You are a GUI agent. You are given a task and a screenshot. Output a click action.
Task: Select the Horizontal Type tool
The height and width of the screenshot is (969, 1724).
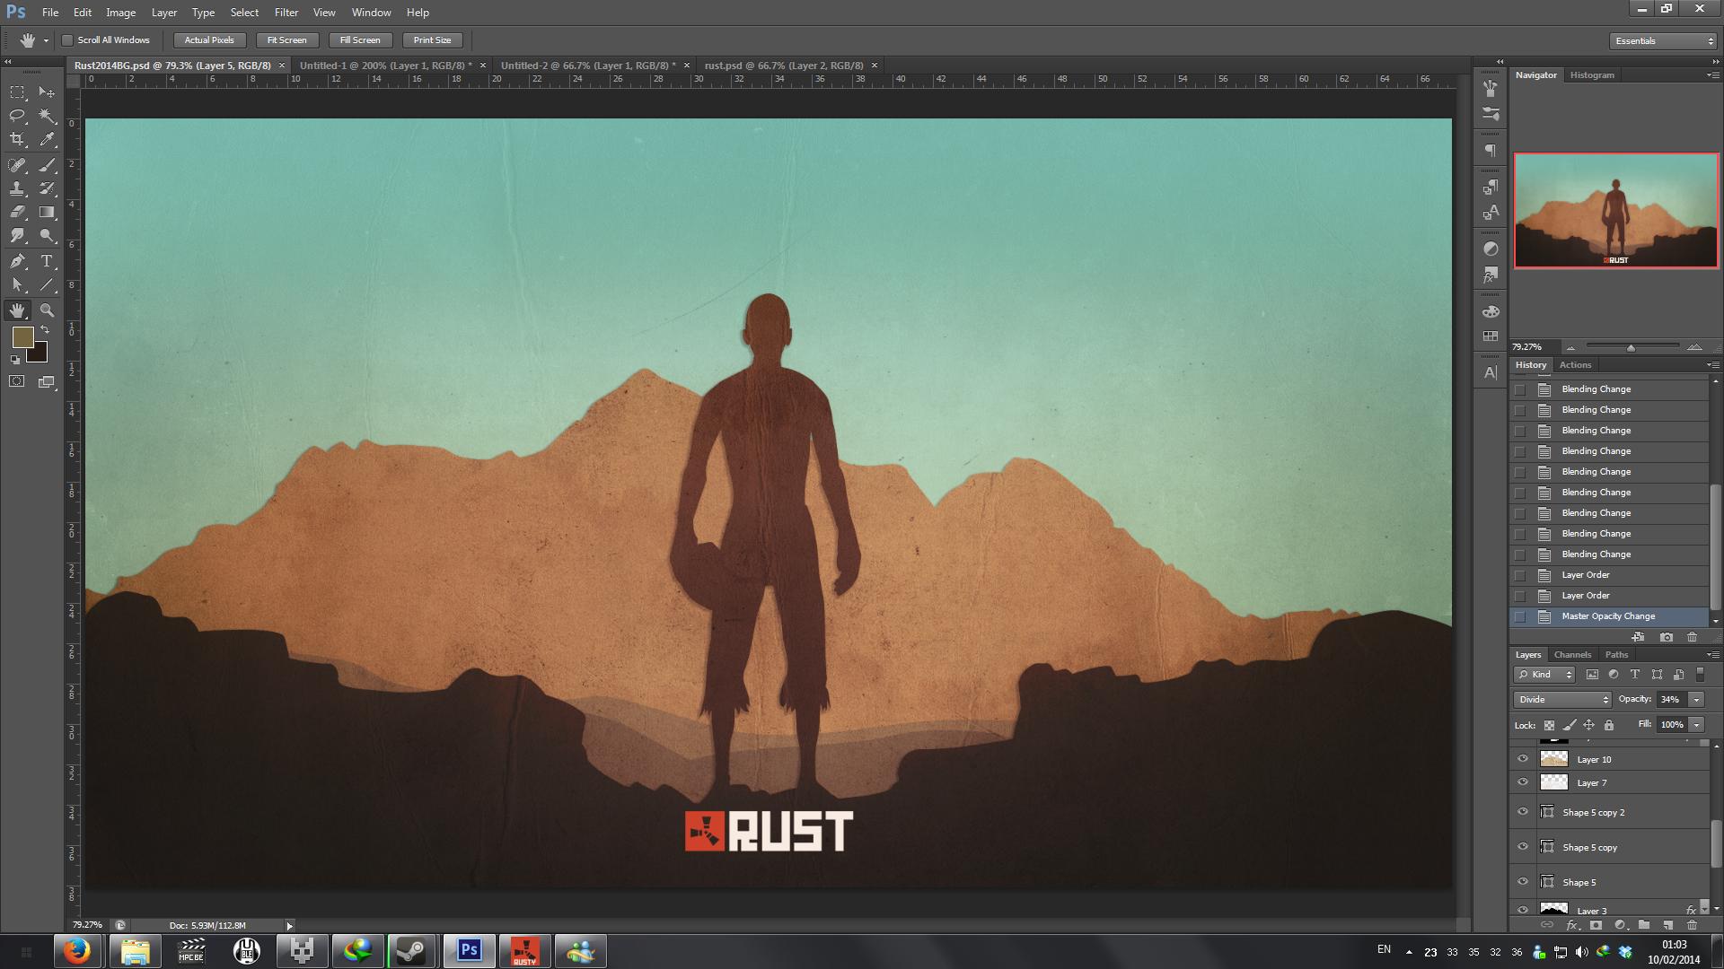coord(47,261)
